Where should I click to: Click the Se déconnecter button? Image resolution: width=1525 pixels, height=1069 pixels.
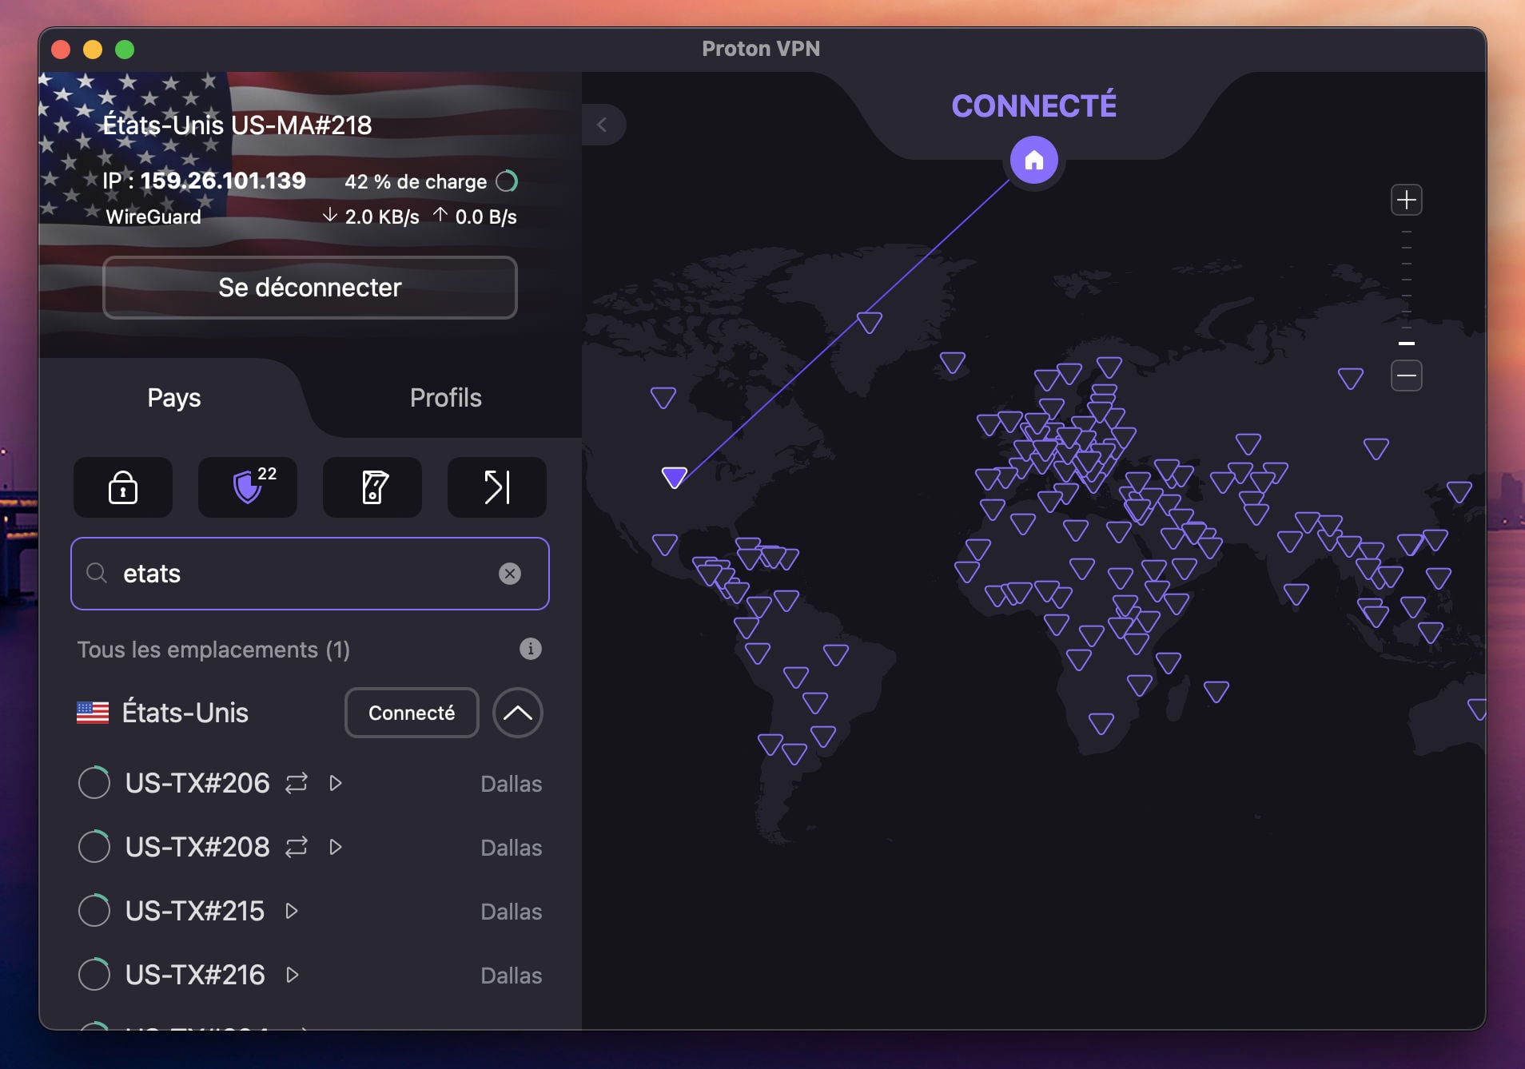[310, 288]
